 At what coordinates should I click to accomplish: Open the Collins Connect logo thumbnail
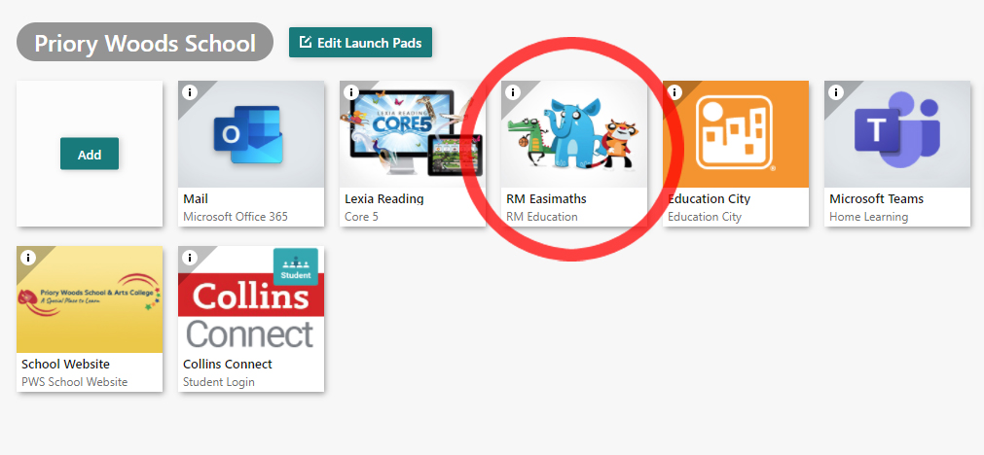251,298
